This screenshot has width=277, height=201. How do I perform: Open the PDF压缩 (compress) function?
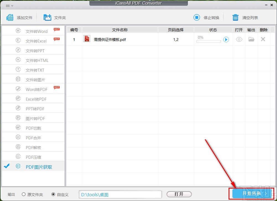tap(33, 156)
